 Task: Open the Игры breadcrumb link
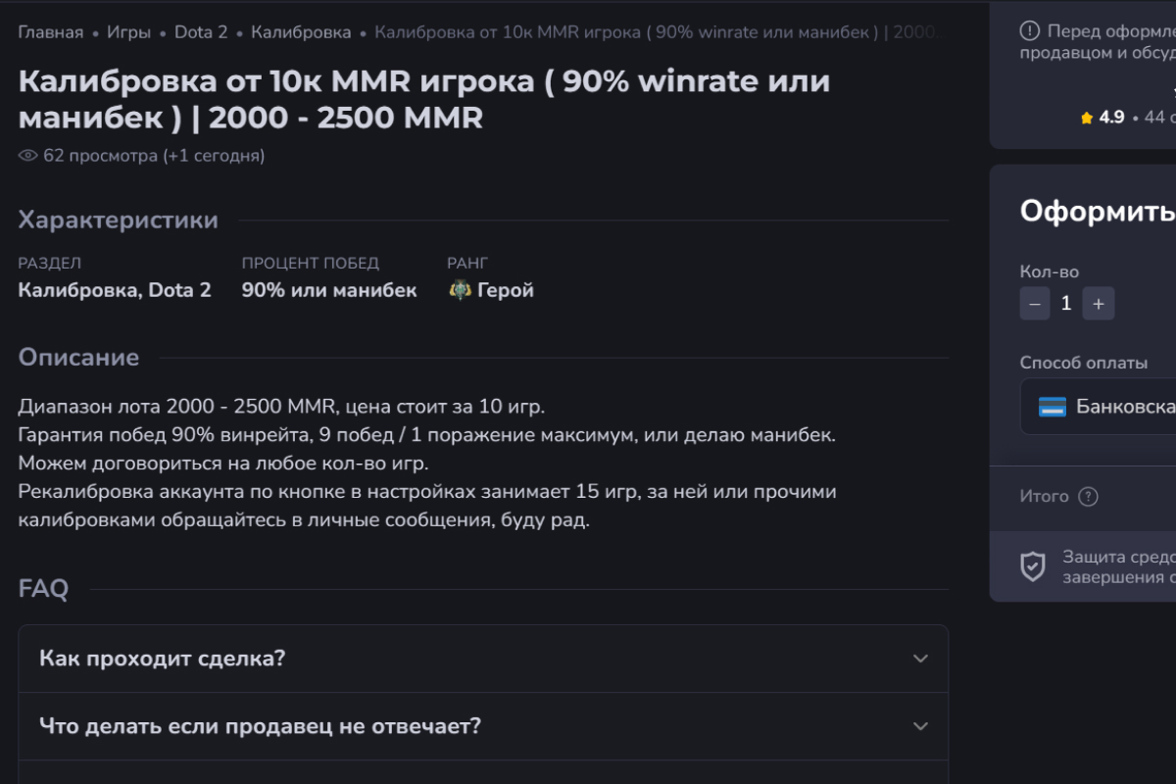[128, 32]
